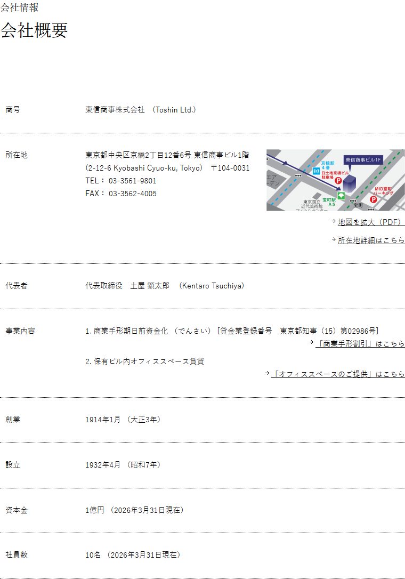
Task: Click the employee count 10名
Action: [93, 555]
